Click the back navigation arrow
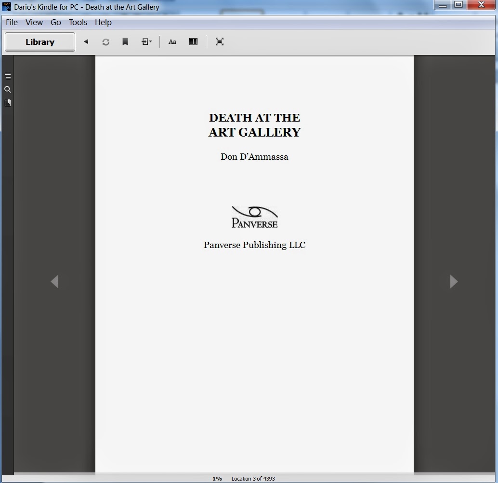The image size is (498, 483). pyautogui.click(x=86, y=41)
